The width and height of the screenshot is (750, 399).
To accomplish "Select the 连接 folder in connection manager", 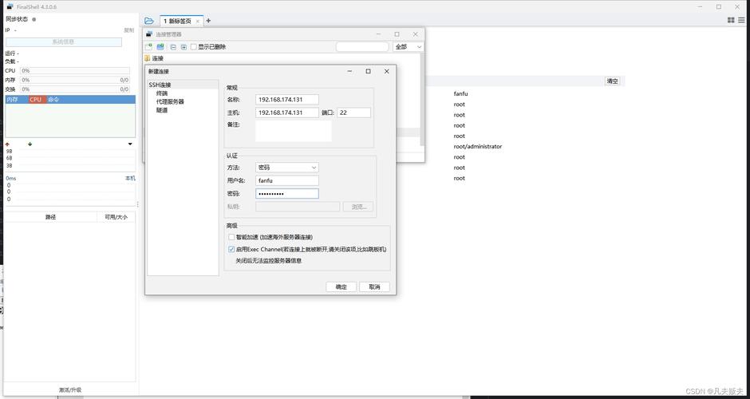I will (x=154, y=58).
